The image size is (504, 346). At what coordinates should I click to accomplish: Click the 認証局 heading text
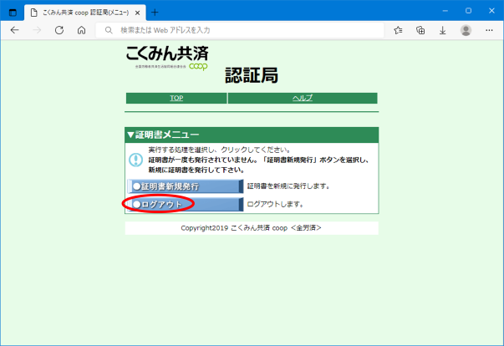click(x=252, y=75)
